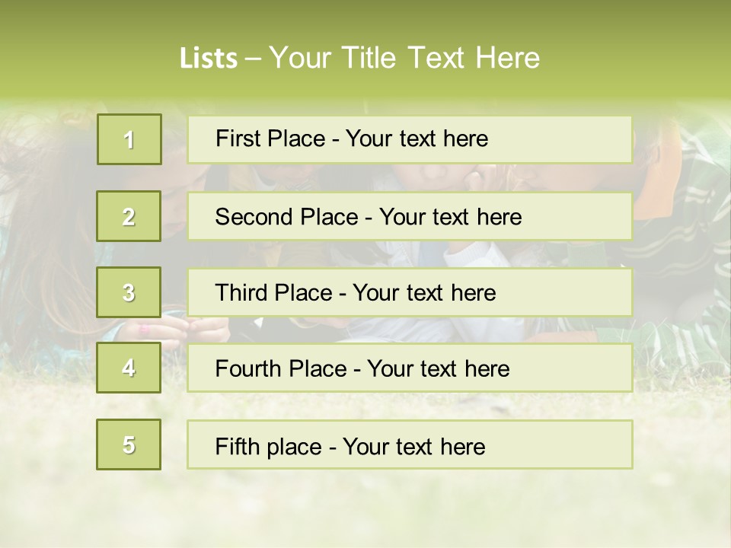Select the number 2 box
Screen dimensions: 731x548
pos(129,216)
